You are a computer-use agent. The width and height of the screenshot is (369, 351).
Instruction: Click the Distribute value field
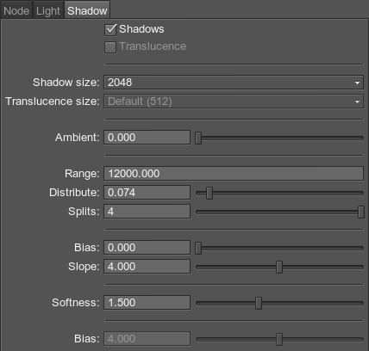pyautogui.click(x=147, y=193)
